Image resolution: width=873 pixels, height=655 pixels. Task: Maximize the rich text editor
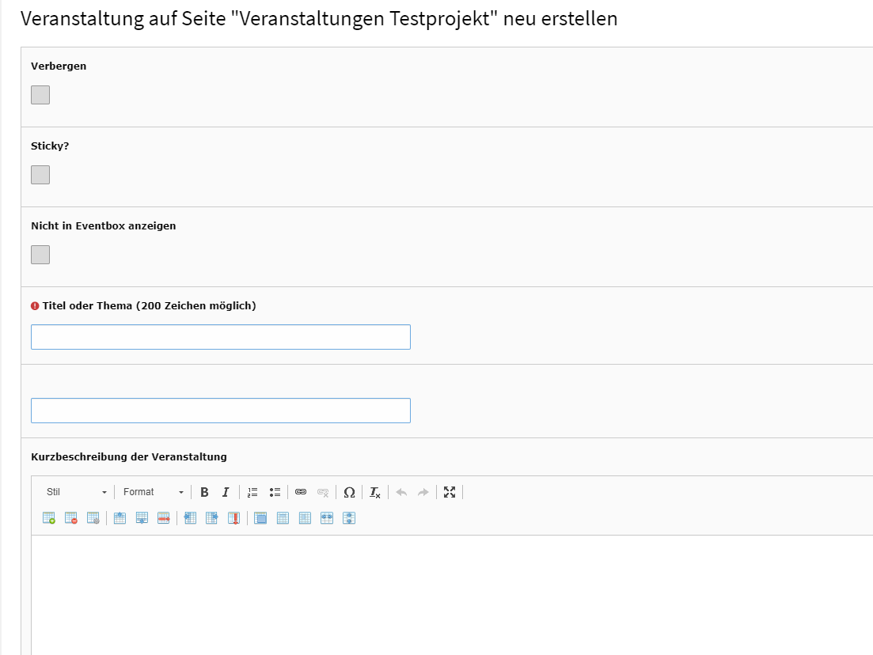[x=450, y=492]
